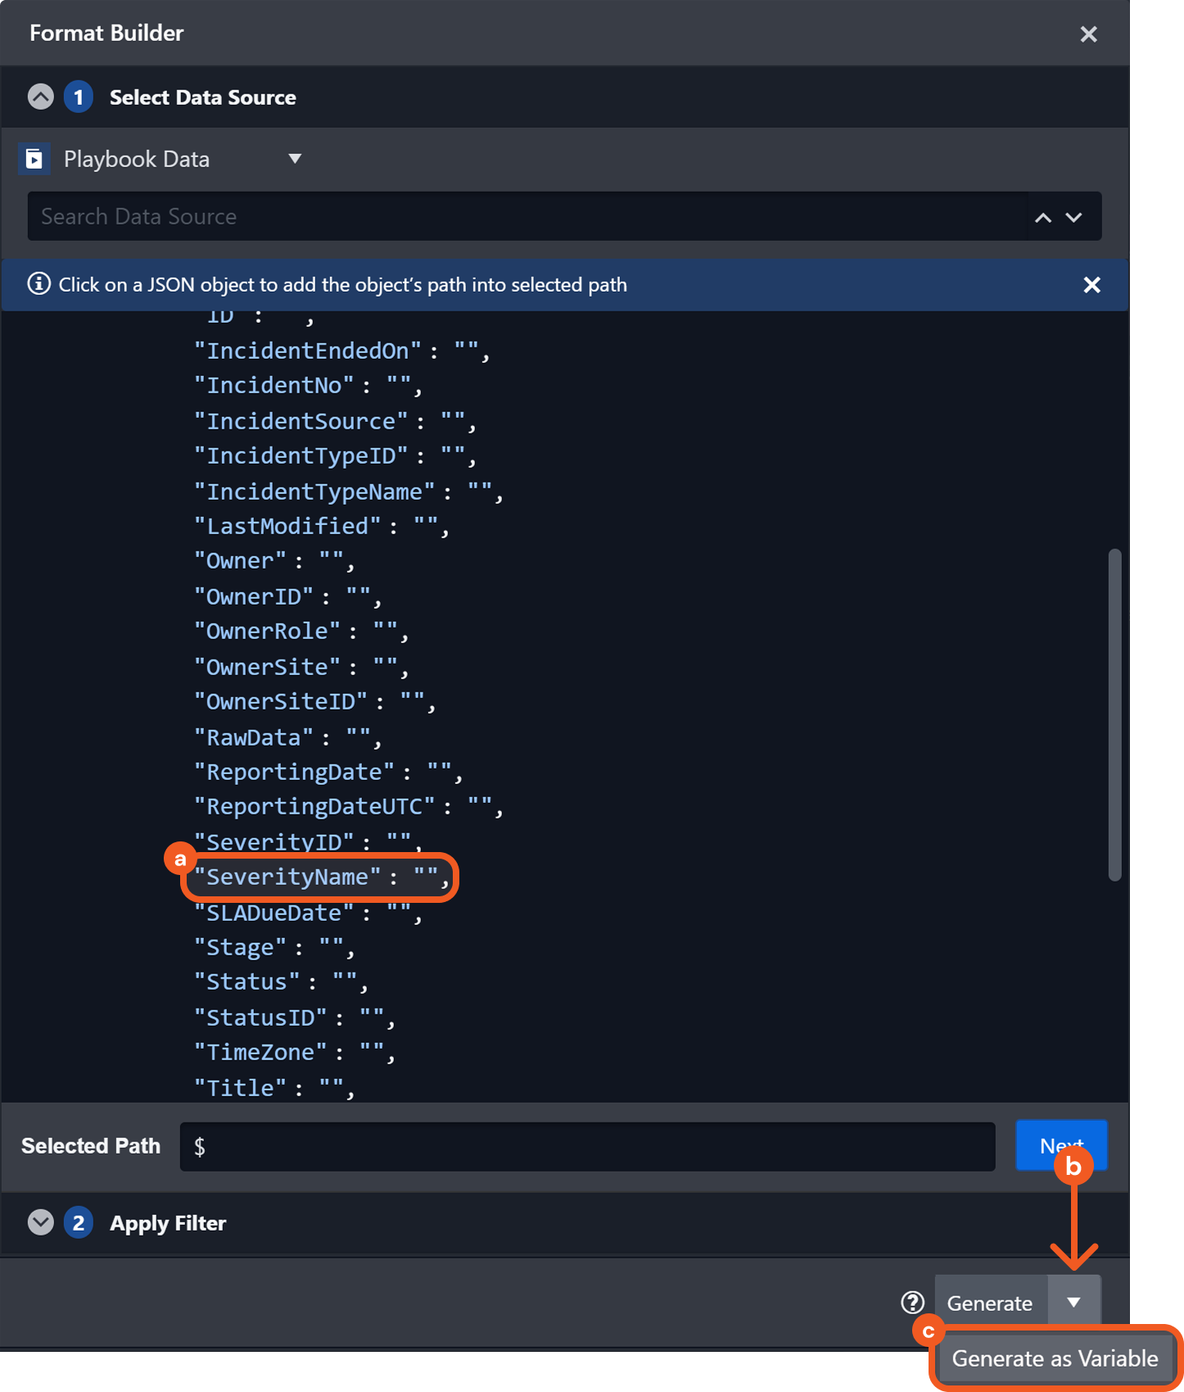Click the Next button

1060,1145
